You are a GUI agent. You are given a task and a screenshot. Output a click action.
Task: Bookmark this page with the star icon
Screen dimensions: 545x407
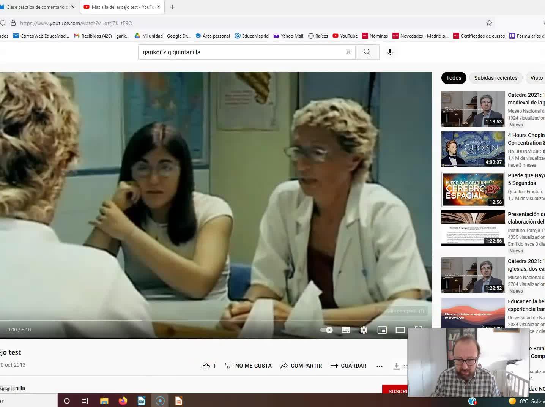click(489, 23)
